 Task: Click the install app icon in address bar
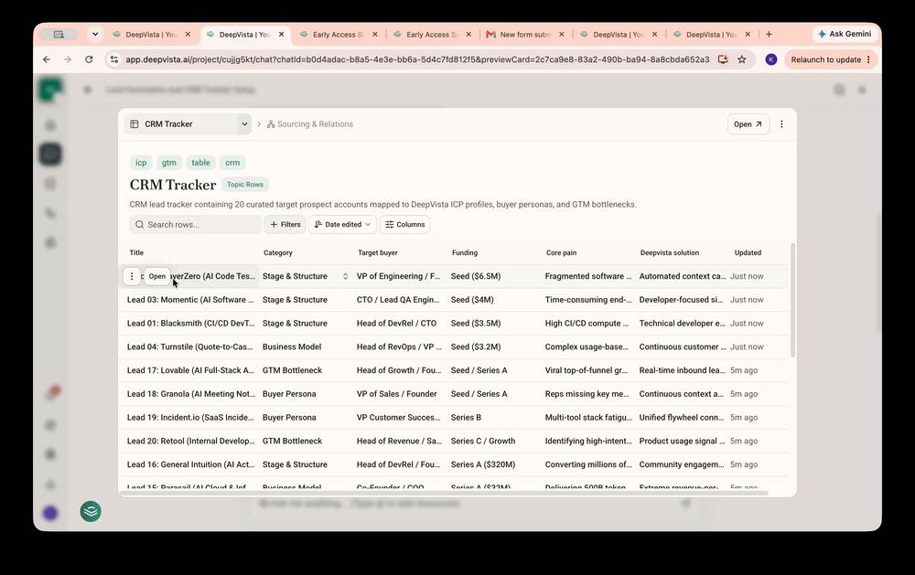(723, 59)
